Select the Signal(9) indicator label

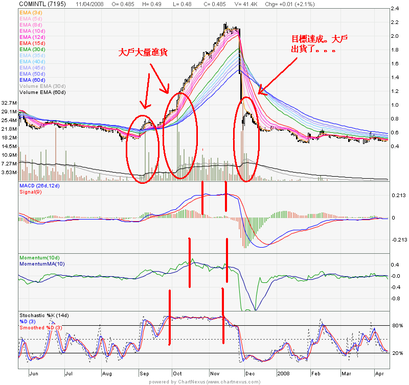pos(30,192)
